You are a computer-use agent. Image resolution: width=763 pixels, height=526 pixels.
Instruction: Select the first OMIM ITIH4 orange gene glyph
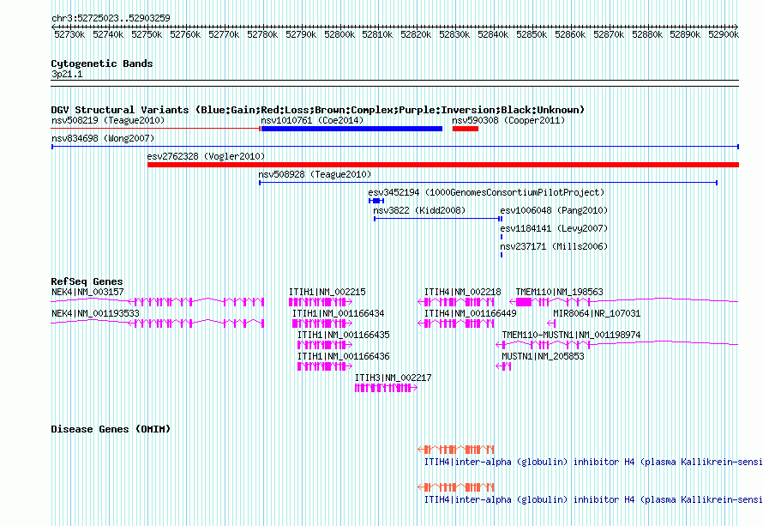click(456, 449)
